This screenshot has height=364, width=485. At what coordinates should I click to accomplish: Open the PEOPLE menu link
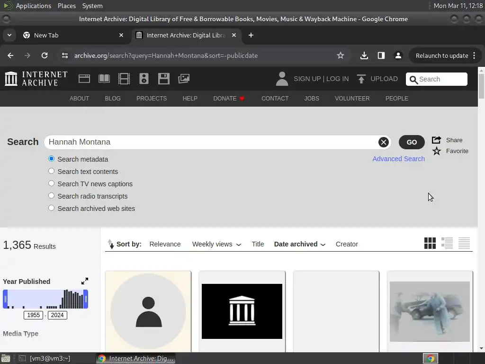coord(397,99)
